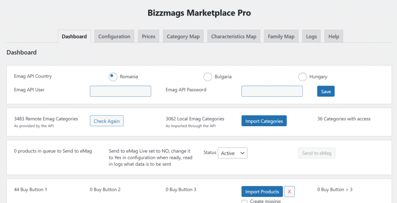Focus the Emag API User field
This screenshot has height=203, width=397.
121,91
